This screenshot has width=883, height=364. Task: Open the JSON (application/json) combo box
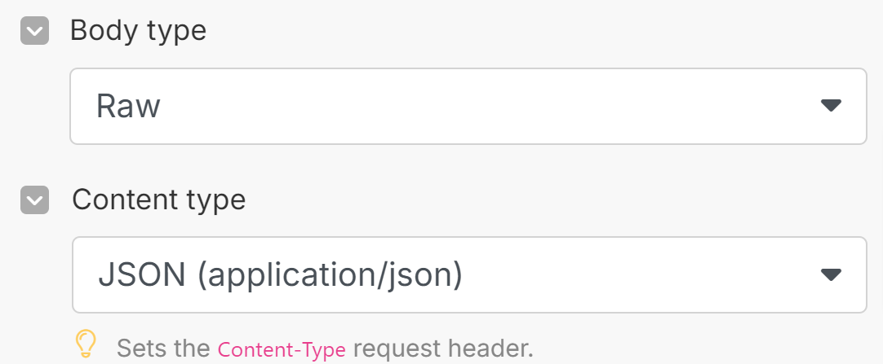click(x=468, y=275)
